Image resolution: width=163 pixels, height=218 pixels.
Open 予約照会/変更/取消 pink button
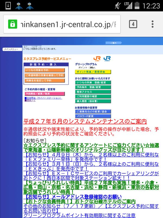tap(45, 94)
